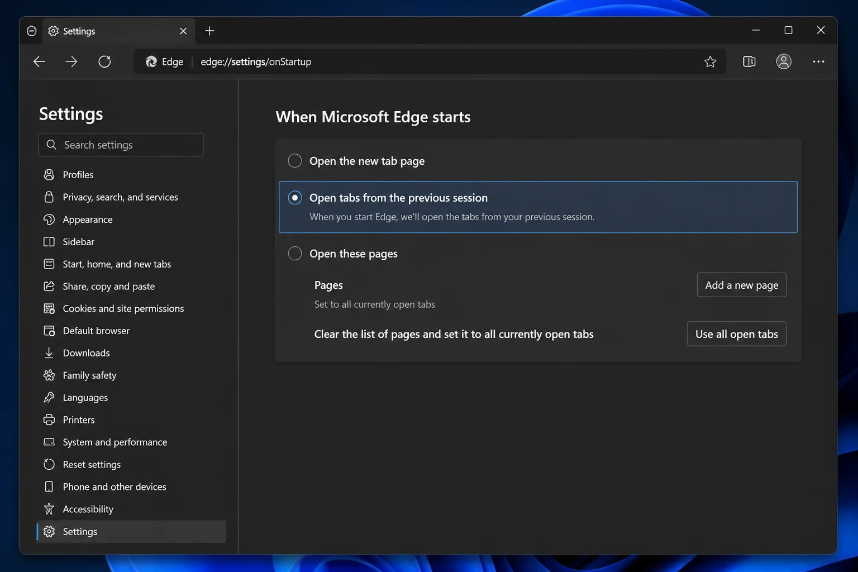Click the Sidebar panel icon

[49, 242]
